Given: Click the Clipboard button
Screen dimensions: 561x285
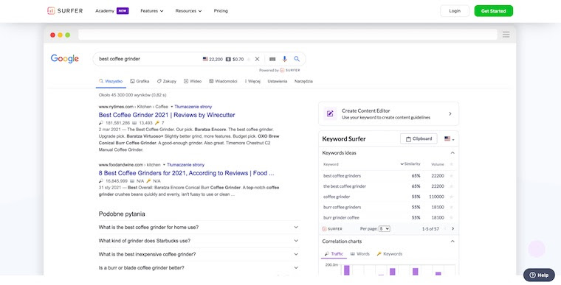Looking at the screenshot, I should tap(419, 139).
